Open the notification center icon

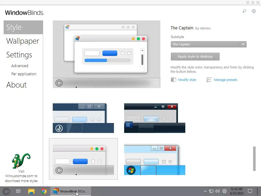tap(250, 191)
